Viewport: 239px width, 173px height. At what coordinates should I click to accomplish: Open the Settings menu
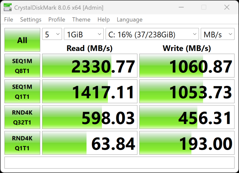(31, 20)
